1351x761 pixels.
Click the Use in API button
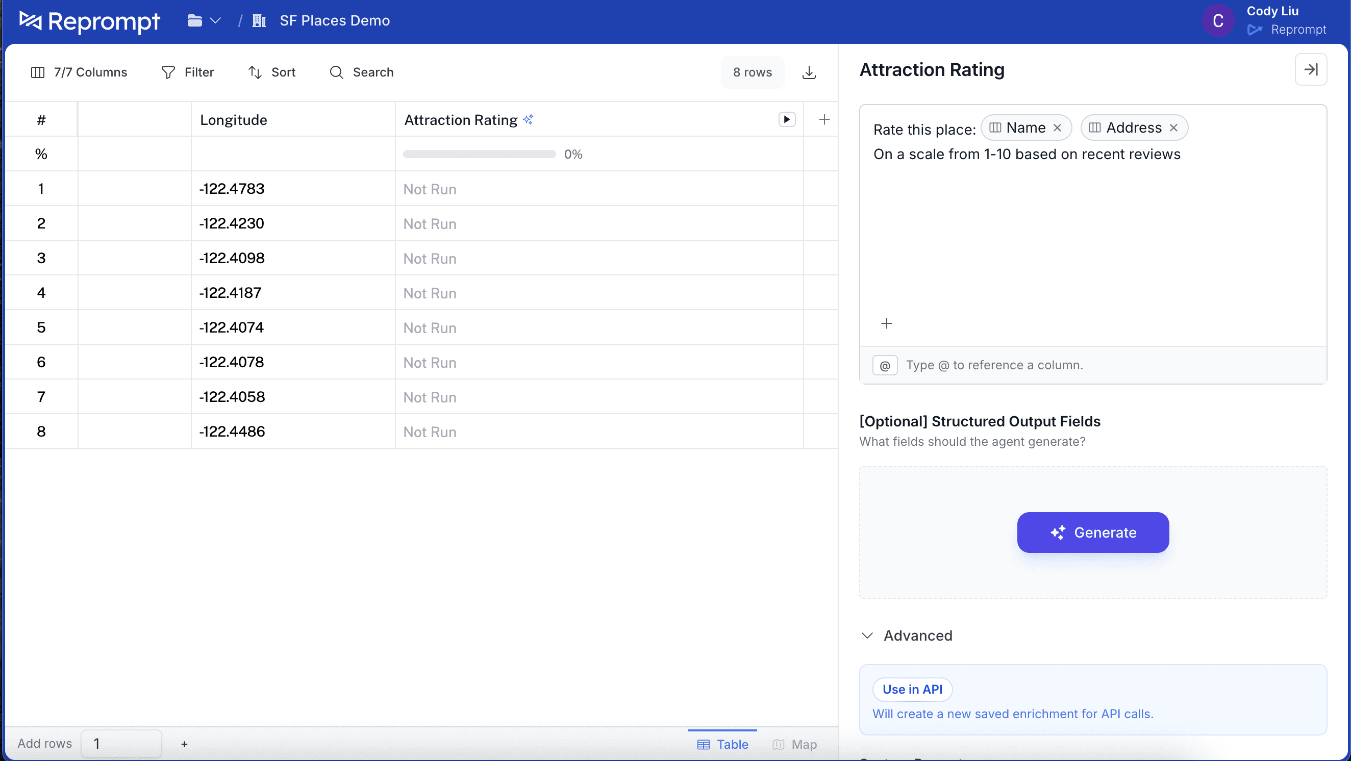coord(912,689)
